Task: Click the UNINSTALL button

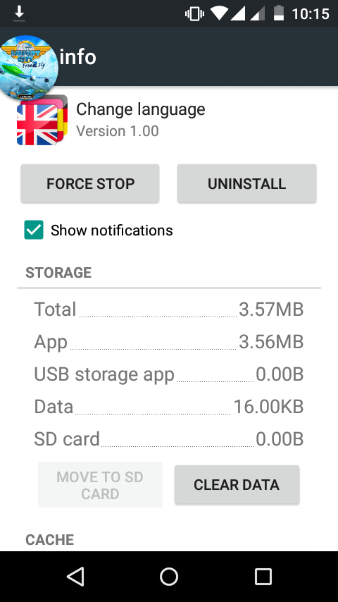Action: point(246,183)
